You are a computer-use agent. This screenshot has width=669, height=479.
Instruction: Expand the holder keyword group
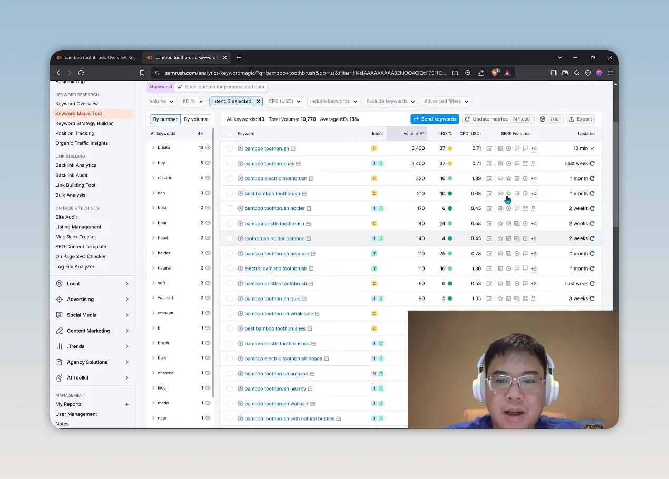pos(153,253)
